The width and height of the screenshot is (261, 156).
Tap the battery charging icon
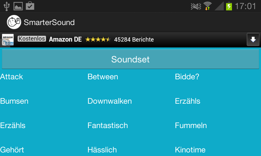(229, 6)
